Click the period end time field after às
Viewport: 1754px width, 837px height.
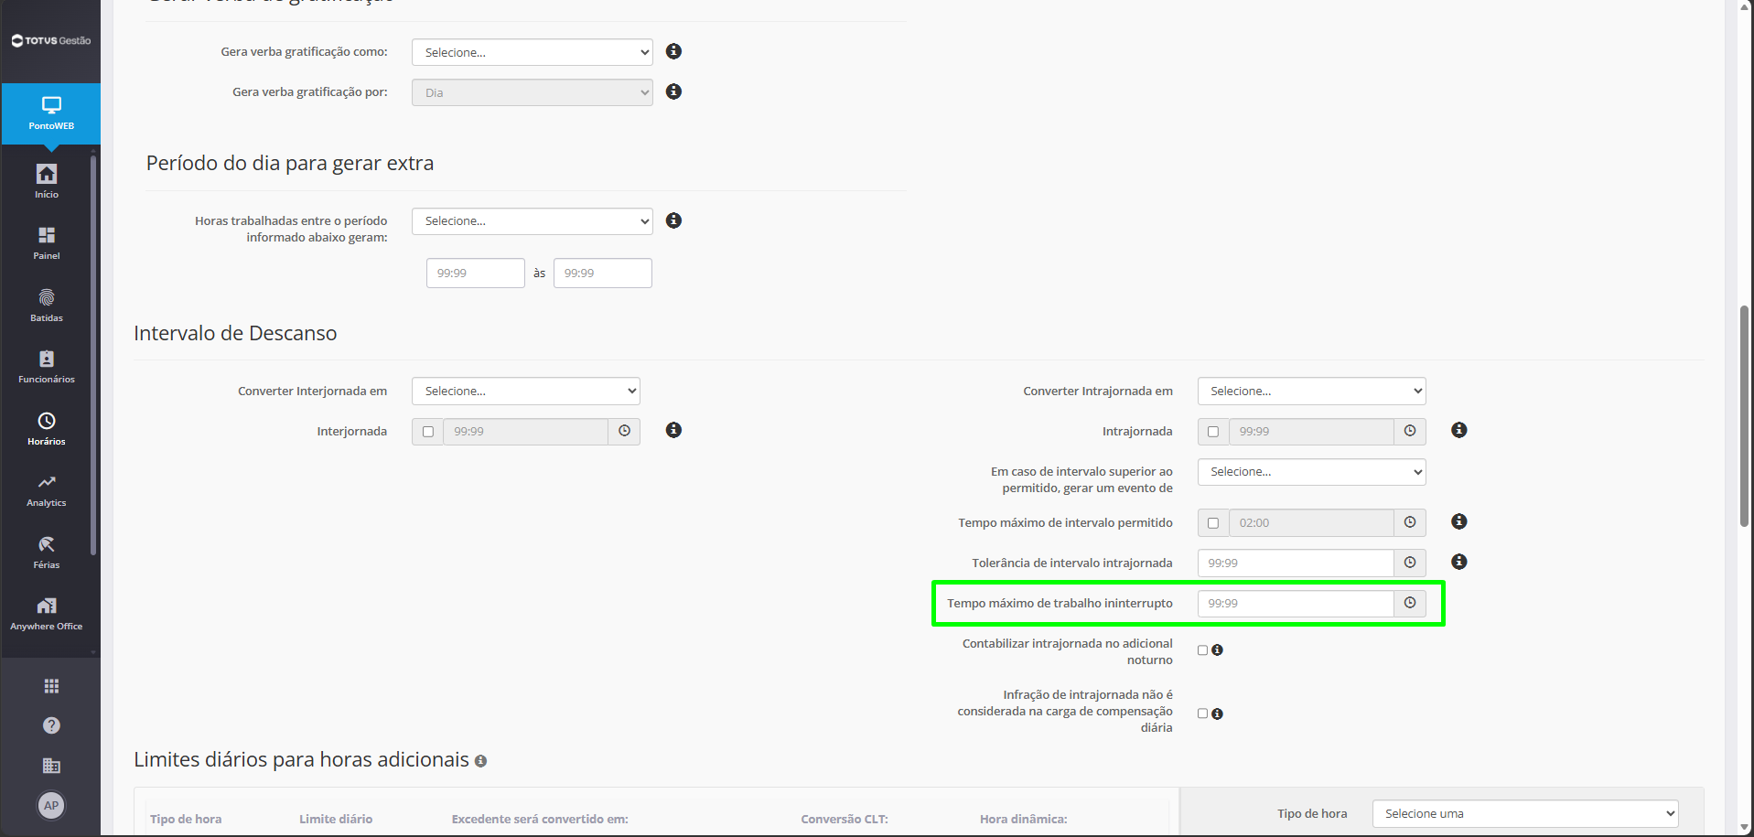[x=603, y=273]
